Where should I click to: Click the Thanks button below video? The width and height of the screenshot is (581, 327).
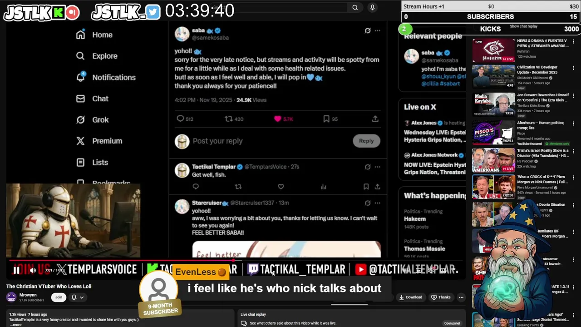[x=441, y=297]
